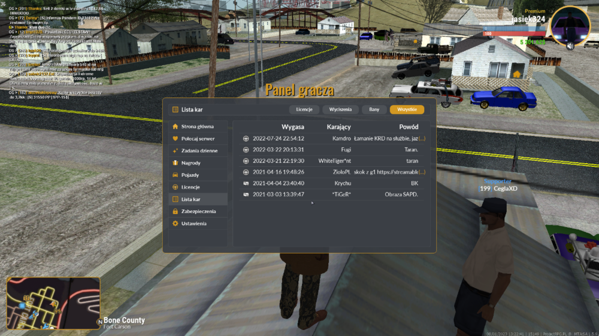The image size is (599, 336).
Task: Select the date 2022-03-22 20:13:31
Action: coord(279,149)
